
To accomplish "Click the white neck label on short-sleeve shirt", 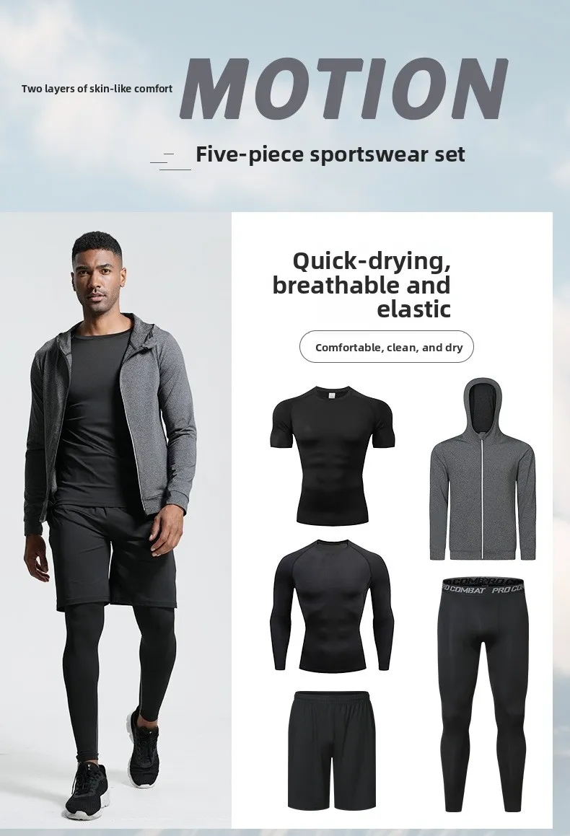I will tap(333, 396).
